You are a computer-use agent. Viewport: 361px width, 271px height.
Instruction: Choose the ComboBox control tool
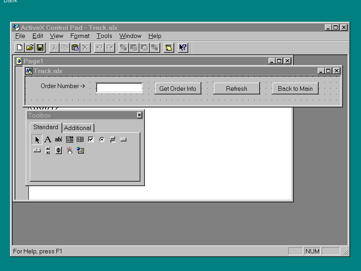[69, 140]
